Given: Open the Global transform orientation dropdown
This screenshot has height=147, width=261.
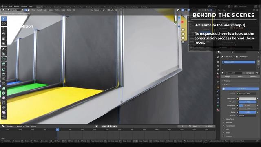Looking at the screenshot, I should point(96,10).
